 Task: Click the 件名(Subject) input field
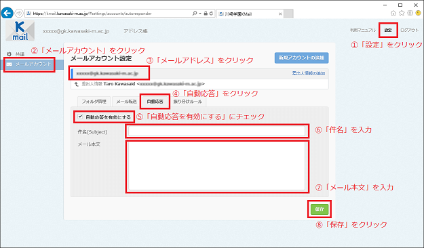[217, 131]
